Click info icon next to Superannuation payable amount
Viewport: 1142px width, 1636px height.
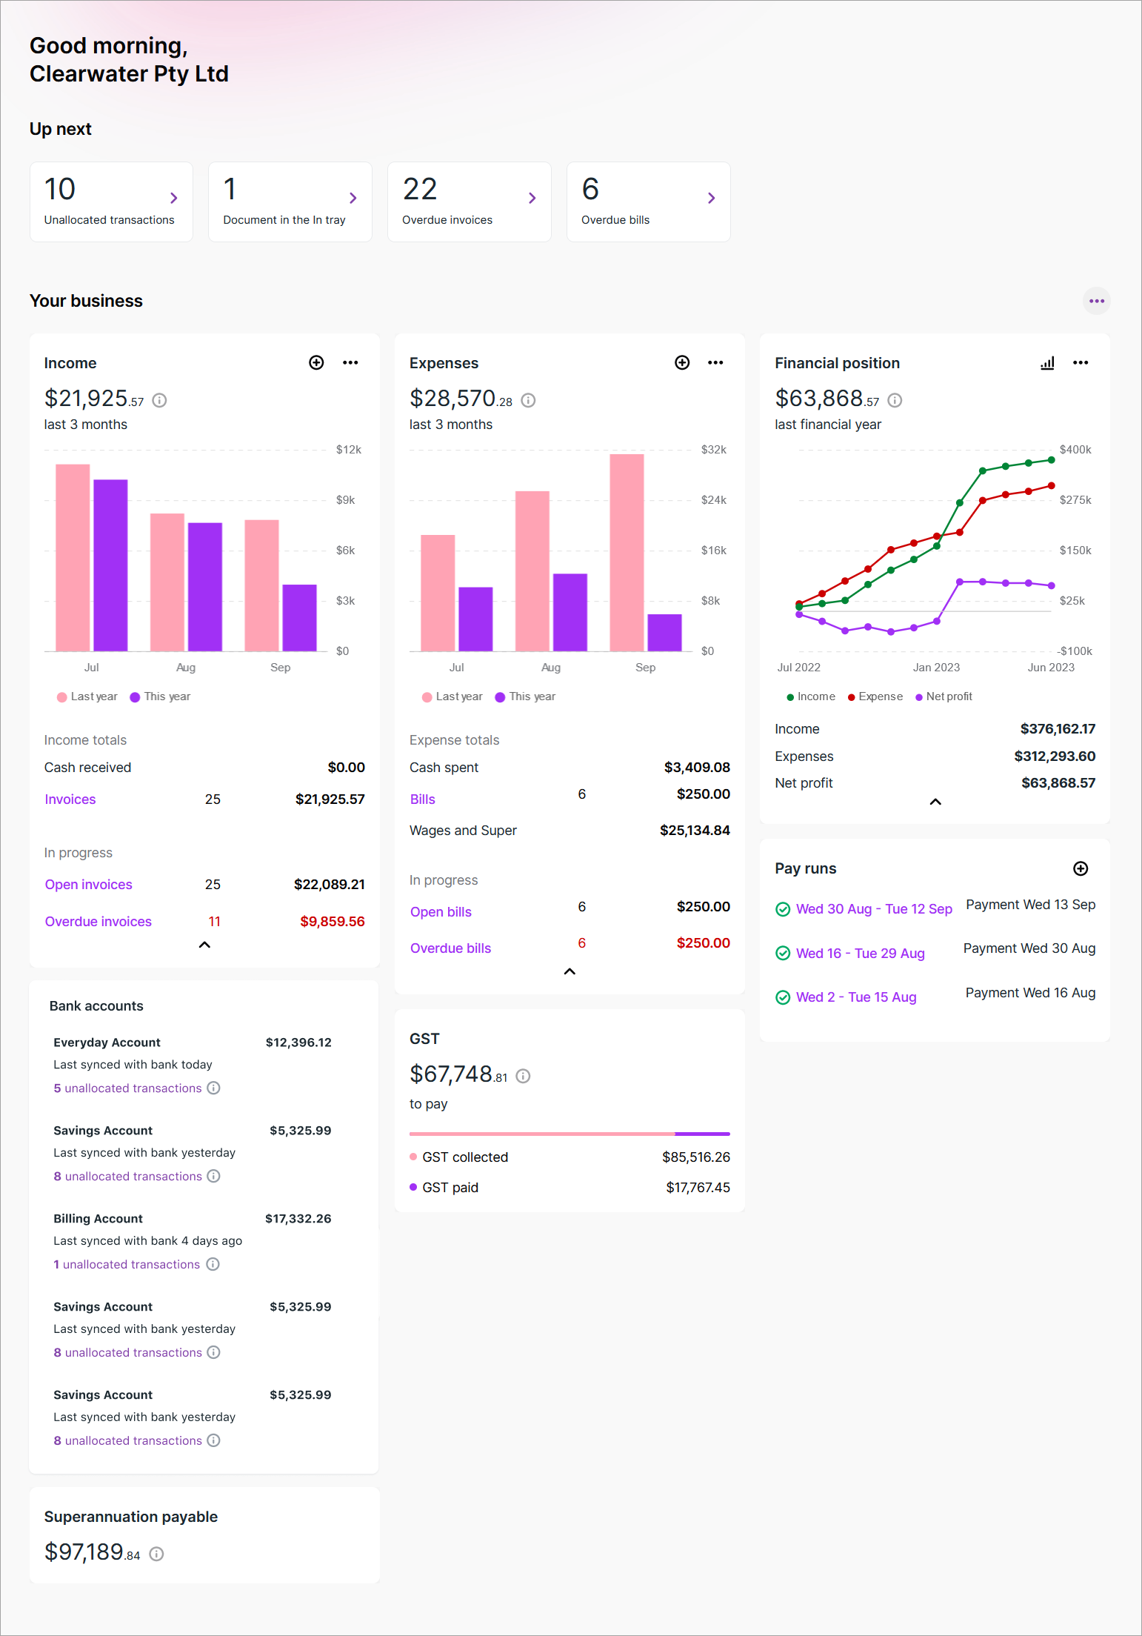tap(156, 1554)
